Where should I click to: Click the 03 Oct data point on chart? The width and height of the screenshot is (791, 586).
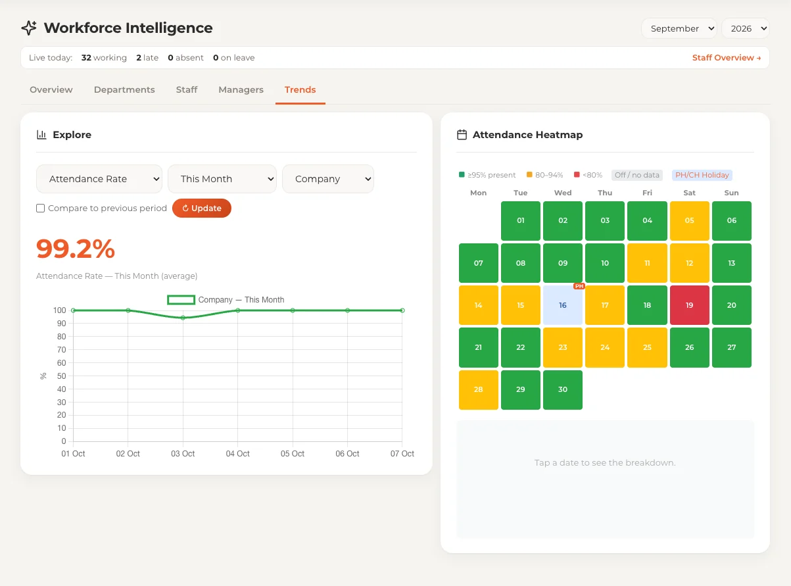183,318
